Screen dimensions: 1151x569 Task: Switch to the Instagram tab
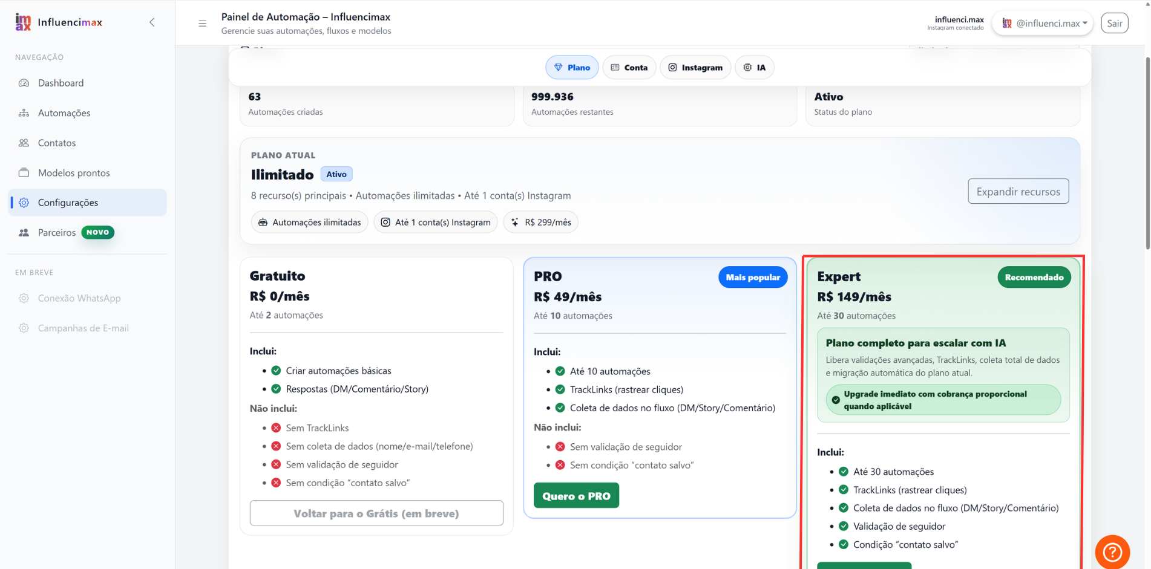point(695,67)
